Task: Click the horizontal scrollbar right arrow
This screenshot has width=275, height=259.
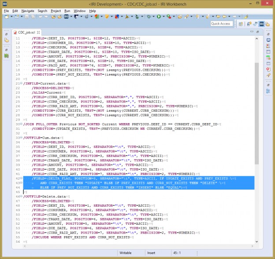Action: click(252, 246)
